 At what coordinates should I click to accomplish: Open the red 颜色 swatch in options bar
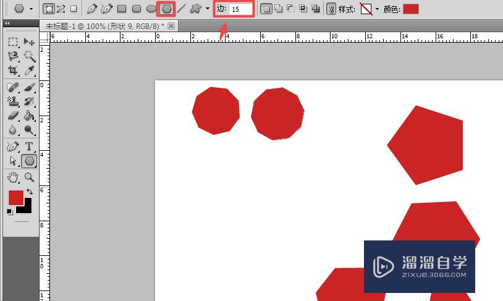[x=410, y=9]
